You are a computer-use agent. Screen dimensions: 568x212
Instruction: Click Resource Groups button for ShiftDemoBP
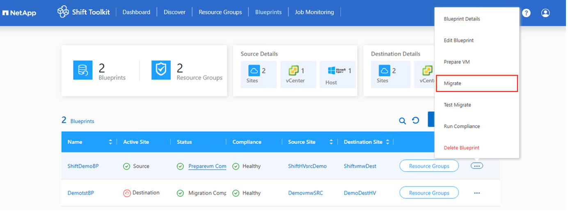click(x=429, y=166)
